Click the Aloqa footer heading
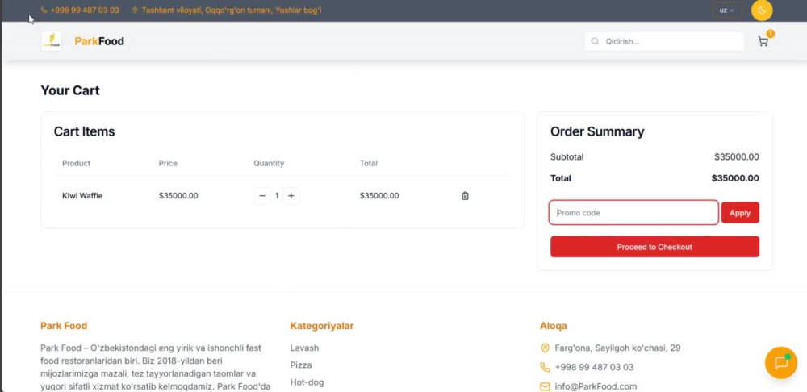The width and height of the screenshot is (807, 392). [554, 326]
